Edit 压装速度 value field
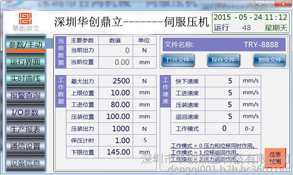The image size is (293, 175). (222, 105)
